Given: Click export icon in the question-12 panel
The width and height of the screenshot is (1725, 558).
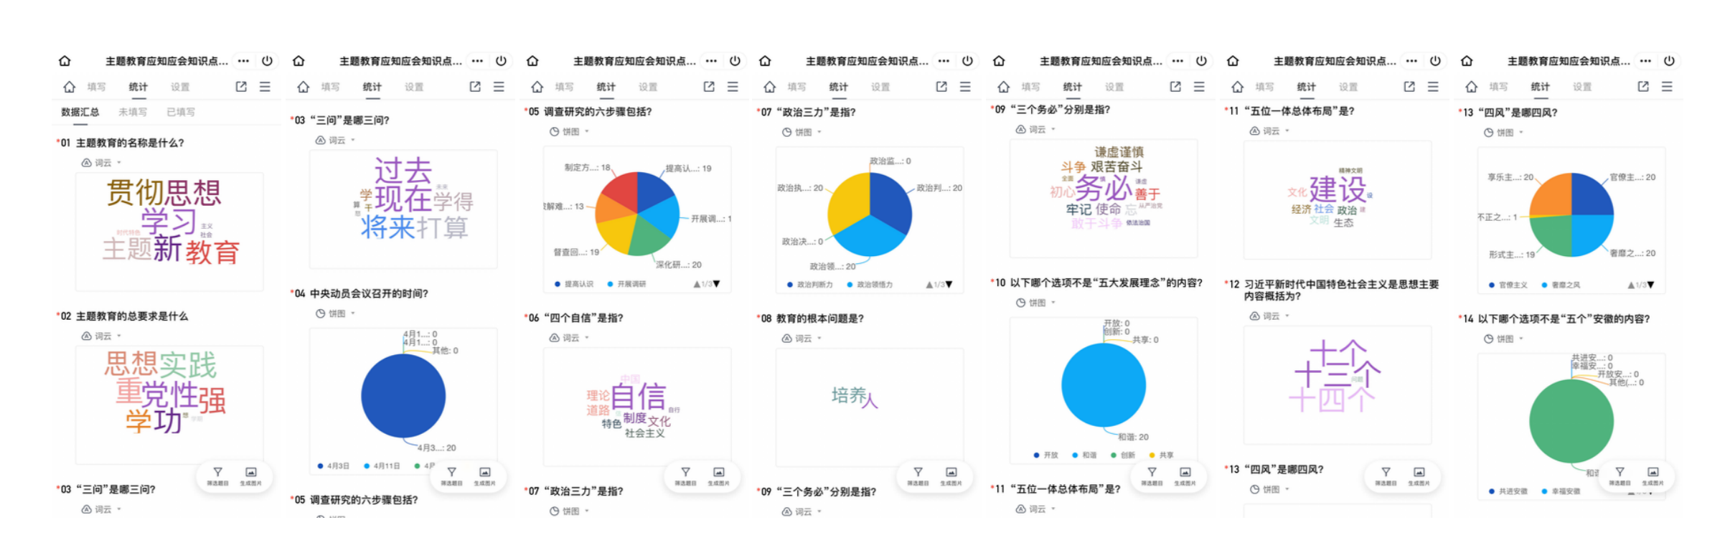Looking at the screenshot, I should (x=1409, y=87).
